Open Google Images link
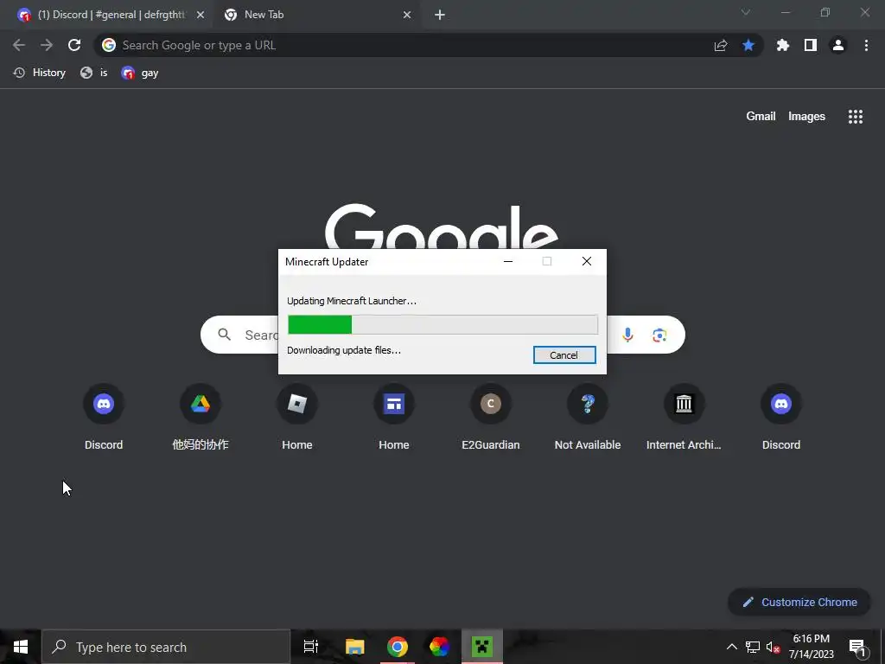885x664 pixels. click(x=806, y=117)
